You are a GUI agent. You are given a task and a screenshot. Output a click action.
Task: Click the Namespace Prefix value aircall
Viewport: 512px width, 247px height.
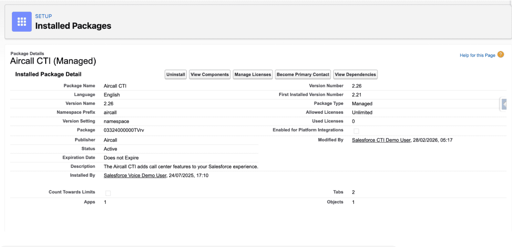click(x=110, y=113)
